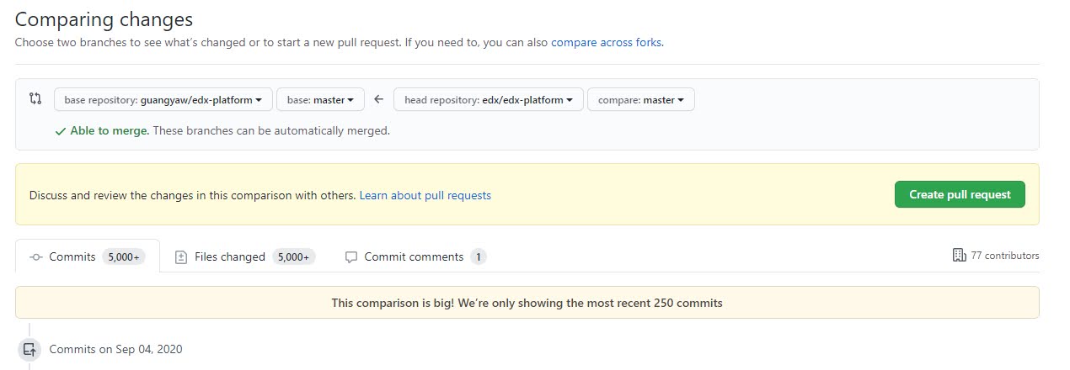Click the contributors organization icon

[x=959, y=255]
